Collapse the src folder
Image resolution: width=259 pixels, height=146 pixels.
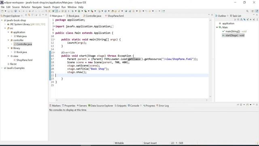pos(5,28)
